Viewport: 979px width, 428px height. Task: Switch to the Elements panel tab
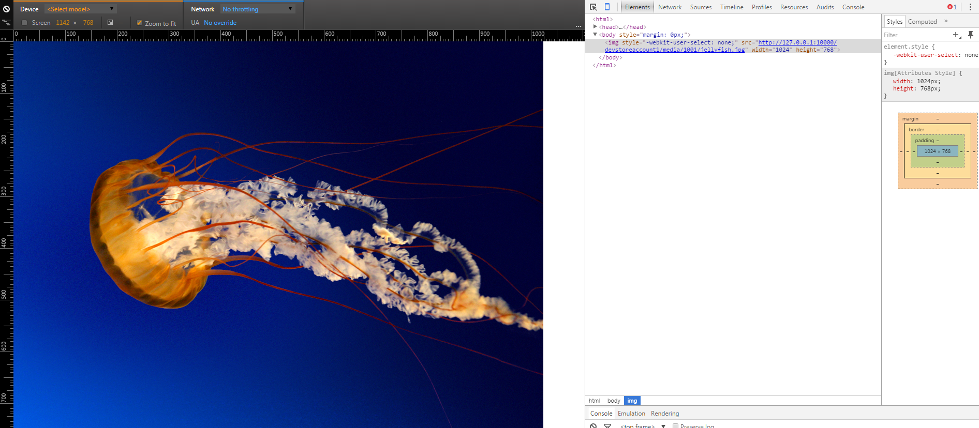(637, 7)
